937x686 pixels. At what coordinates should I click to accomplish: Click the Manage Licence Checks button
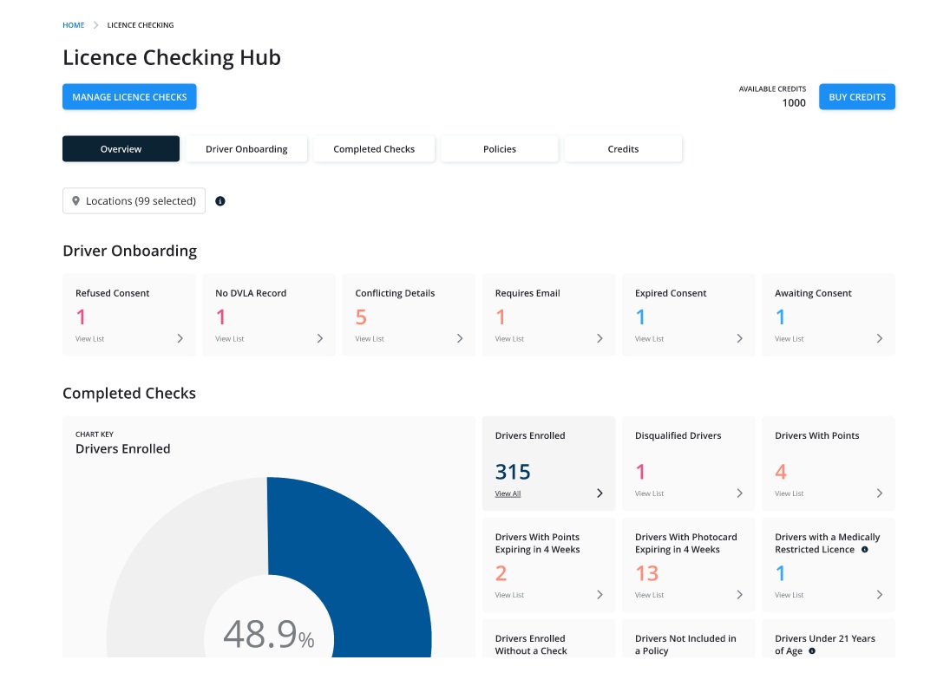tap(129, 97)
